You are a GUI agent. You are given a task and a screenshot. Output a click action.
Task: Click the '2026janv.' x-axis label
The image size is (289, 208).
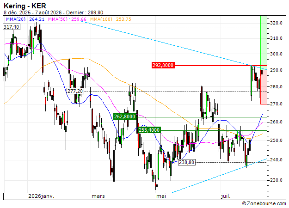click(42, 196)
